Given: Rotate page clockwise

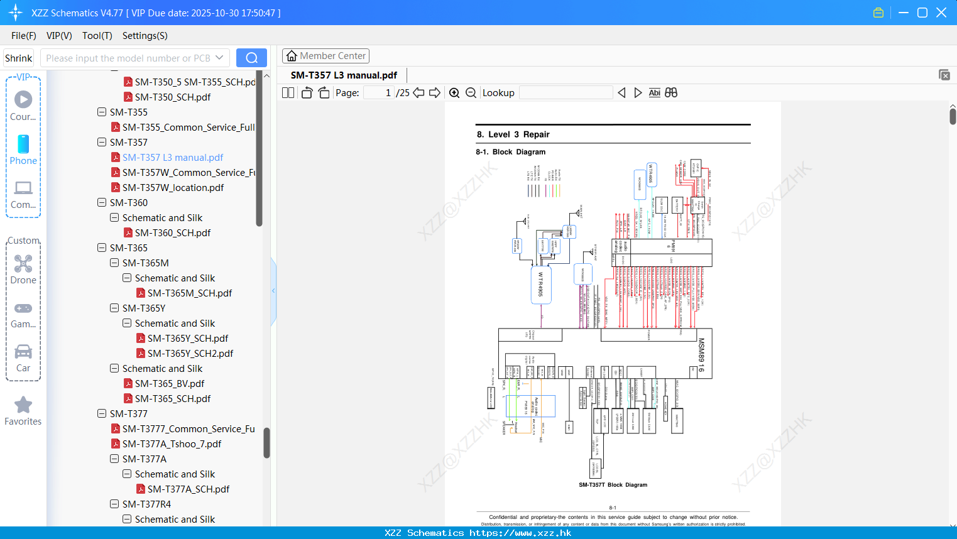Looking at the screenshot, I should pyautogui.click(x=324, y=93).
